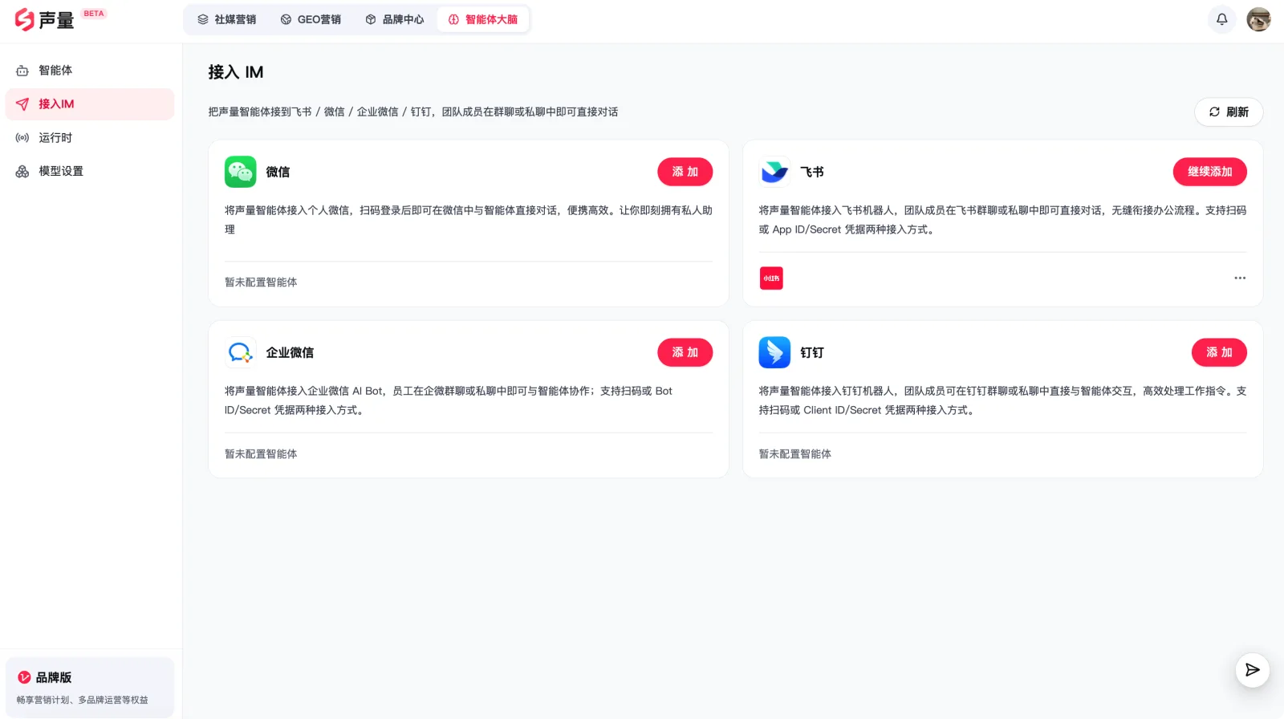
Task: Click 暂未配置智能体 on the 企业微信 card
Action: tap(261, 454)
